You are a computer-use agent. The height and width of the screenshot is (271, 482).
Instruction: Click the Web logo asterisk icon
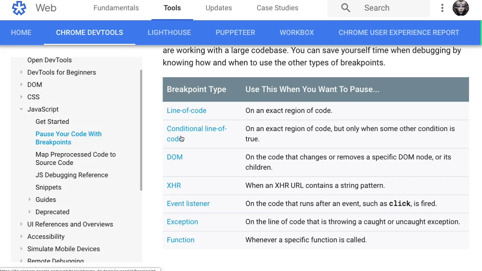click(19, 8)
